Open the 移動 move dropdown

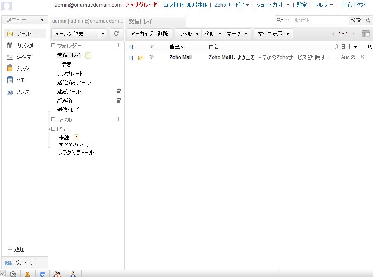pyautogui.click(x=213, y=33)
